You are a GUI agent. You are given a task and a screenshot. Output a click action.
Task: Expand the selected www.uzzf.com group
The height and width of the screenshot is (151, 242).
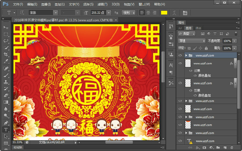coord(186,55)
